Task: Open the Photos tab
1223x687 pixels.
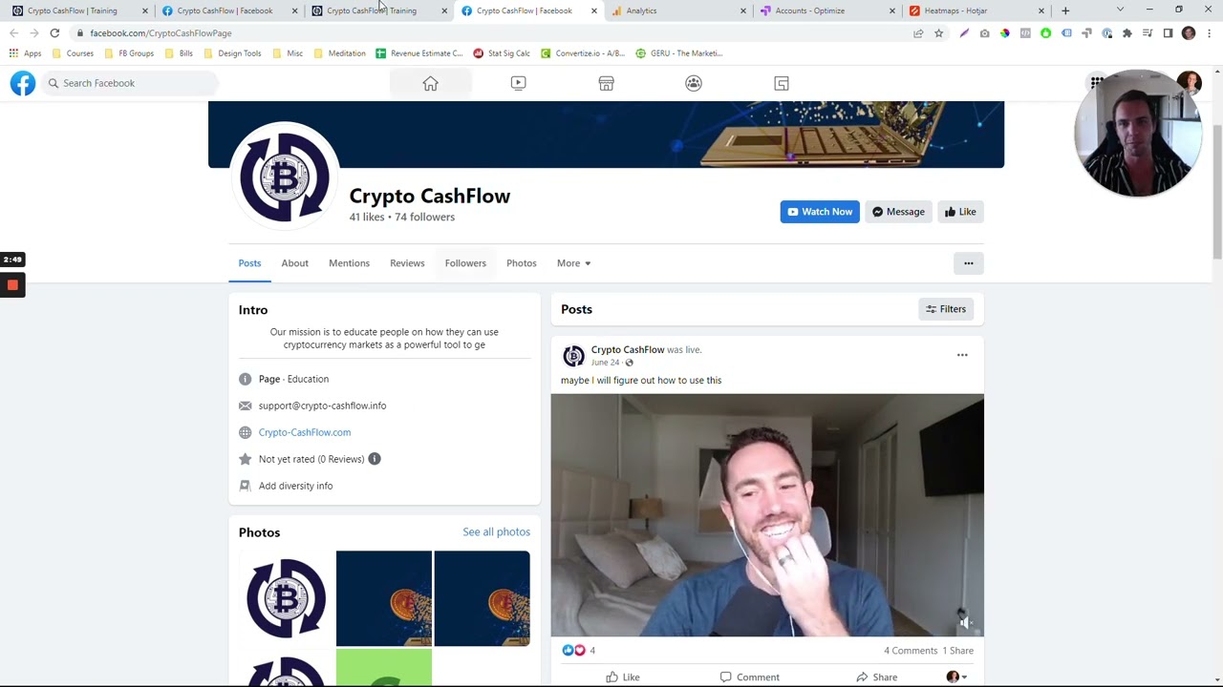Action: 522,263
